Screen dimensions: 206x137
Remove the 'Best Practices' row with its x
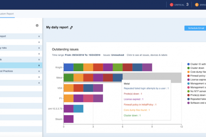pos(39,71)
